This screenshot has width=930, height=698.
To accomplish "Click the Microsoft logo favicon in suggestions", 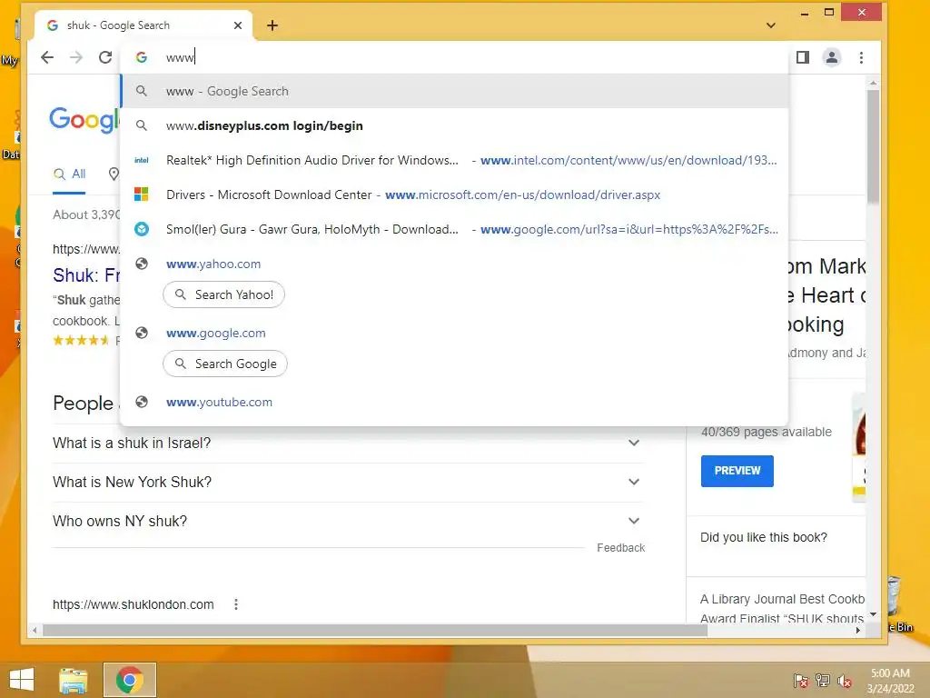I will click(141, 194).
